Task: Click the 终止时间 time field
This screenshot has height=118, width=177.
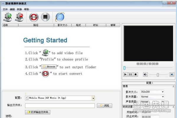Action: [x=150, y=117]
